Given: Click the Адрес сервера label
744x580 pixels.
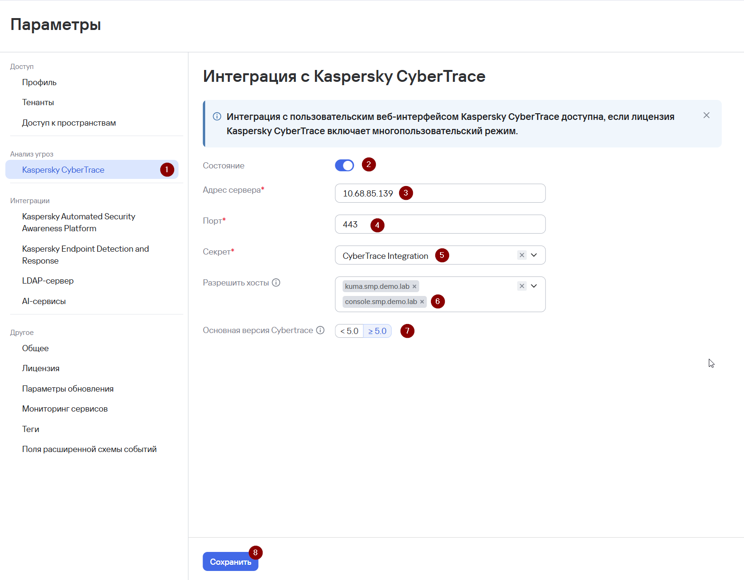Looking at the screenshot, I should pyautogui.click(x=232, y=190).
